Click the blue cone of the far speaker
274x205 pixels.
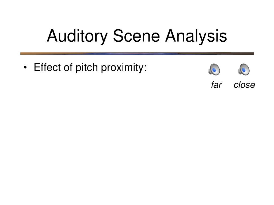pos(214,70)
